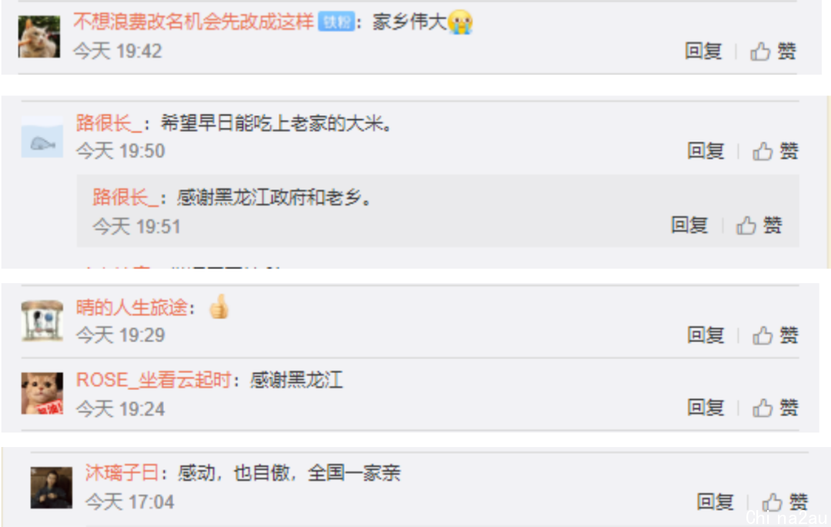Reply to 沐璃子曰's 17:04 comment
Viewport: 831px width, 527px height.
click(x=715, y=502)
